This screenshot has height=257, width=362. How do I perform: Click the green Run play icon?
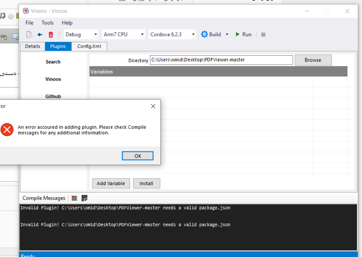[237, 34]
